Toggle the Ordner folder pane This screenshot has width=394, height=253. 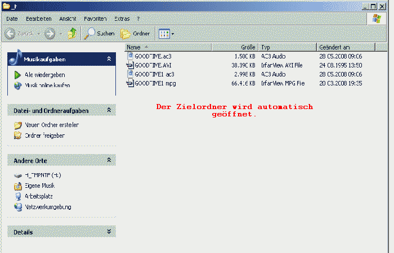[135, 34]
